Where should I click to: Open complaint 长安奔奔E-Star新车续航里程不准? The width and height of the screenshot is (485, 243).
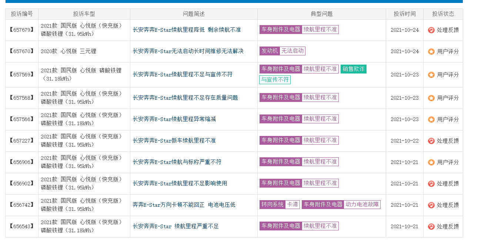(x=174, y=140)
